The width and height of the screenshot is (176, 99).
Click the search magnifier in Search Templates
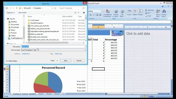[x=83, y=8]
